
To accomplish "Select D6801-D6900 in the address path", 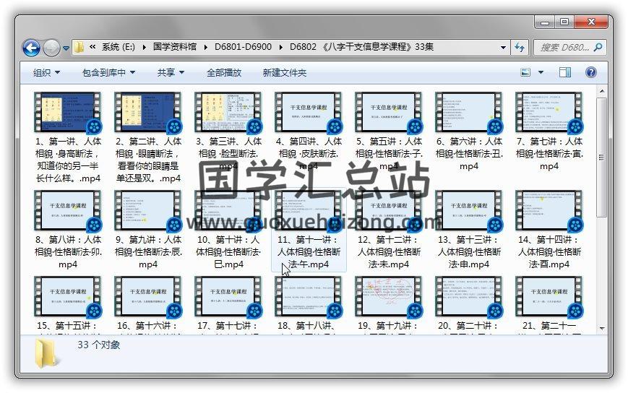I will [243, 47].
